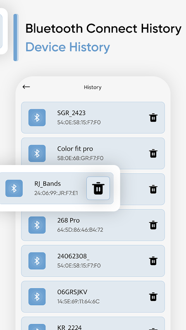The height and width of the screenshot is (330, 186).
Task: Click MAC address 24:06:99:JR:F7:E1
Action: (56, 193)
